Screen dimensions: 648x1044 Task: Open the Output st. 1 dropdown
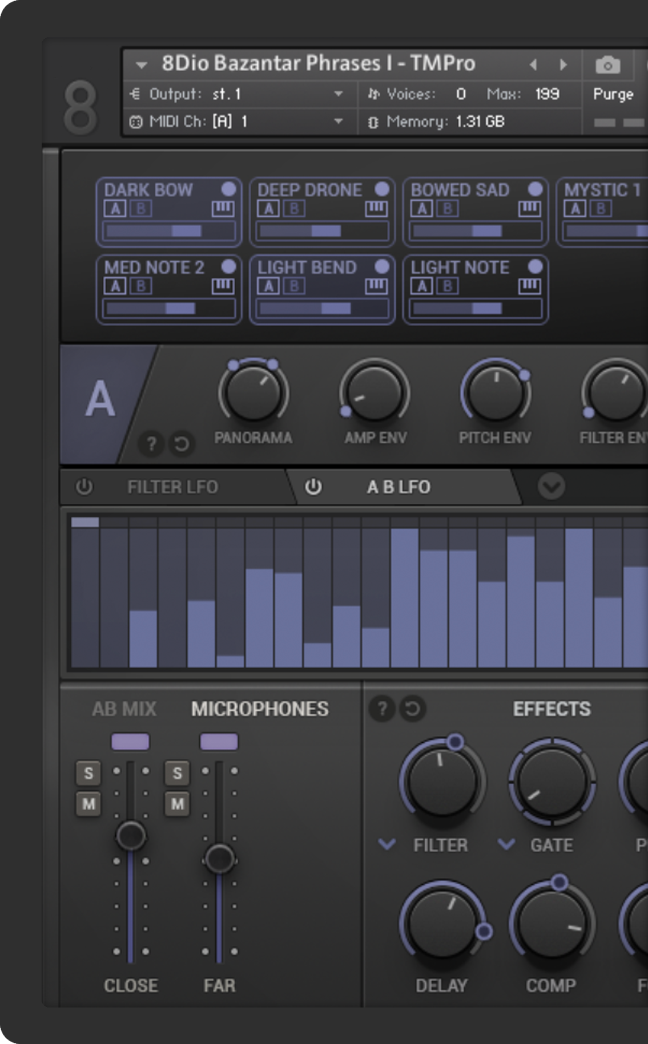tap(338, 94)
